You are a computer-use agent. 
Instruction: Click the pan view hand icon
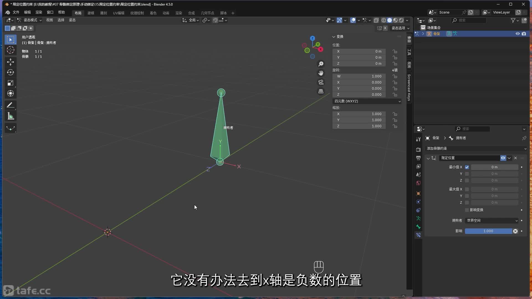point(321,73)
